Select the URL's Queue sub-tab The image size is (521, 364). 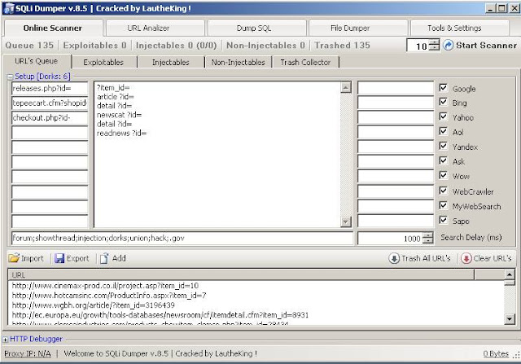pos(37,61)
